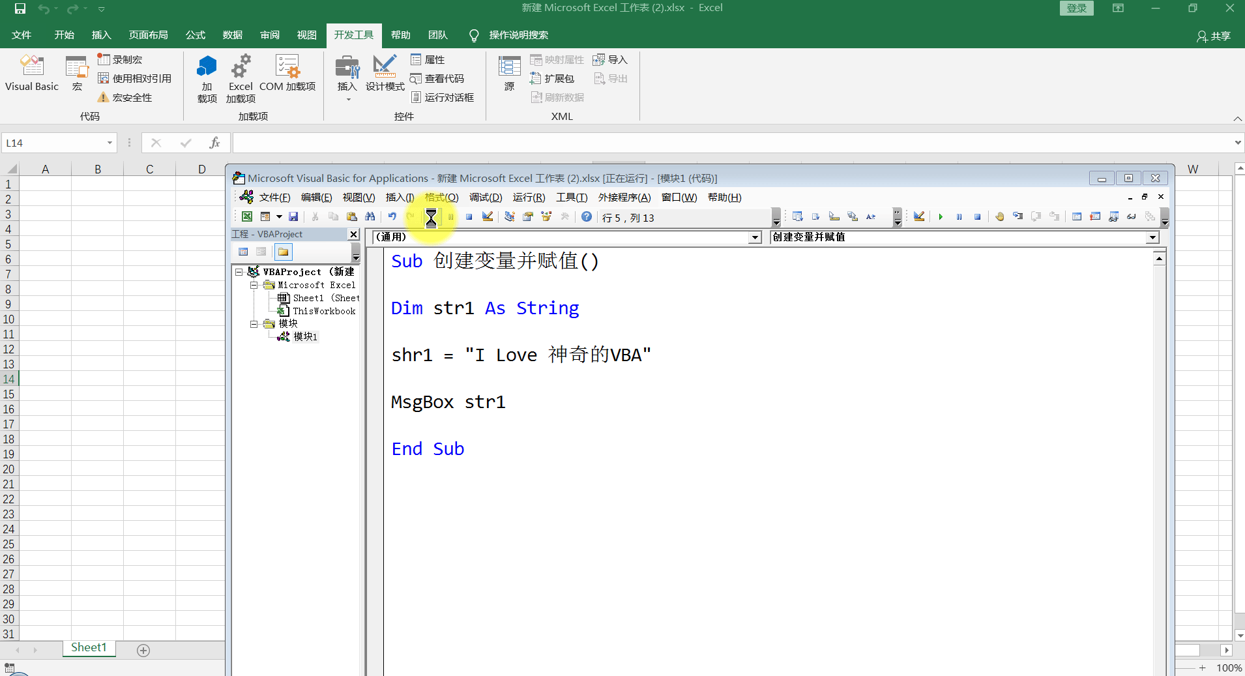Viewport: 1245px width, 676px height.
Task: Switch to the 开始 (Home) ribbon tab
Action: click(64, 35)
